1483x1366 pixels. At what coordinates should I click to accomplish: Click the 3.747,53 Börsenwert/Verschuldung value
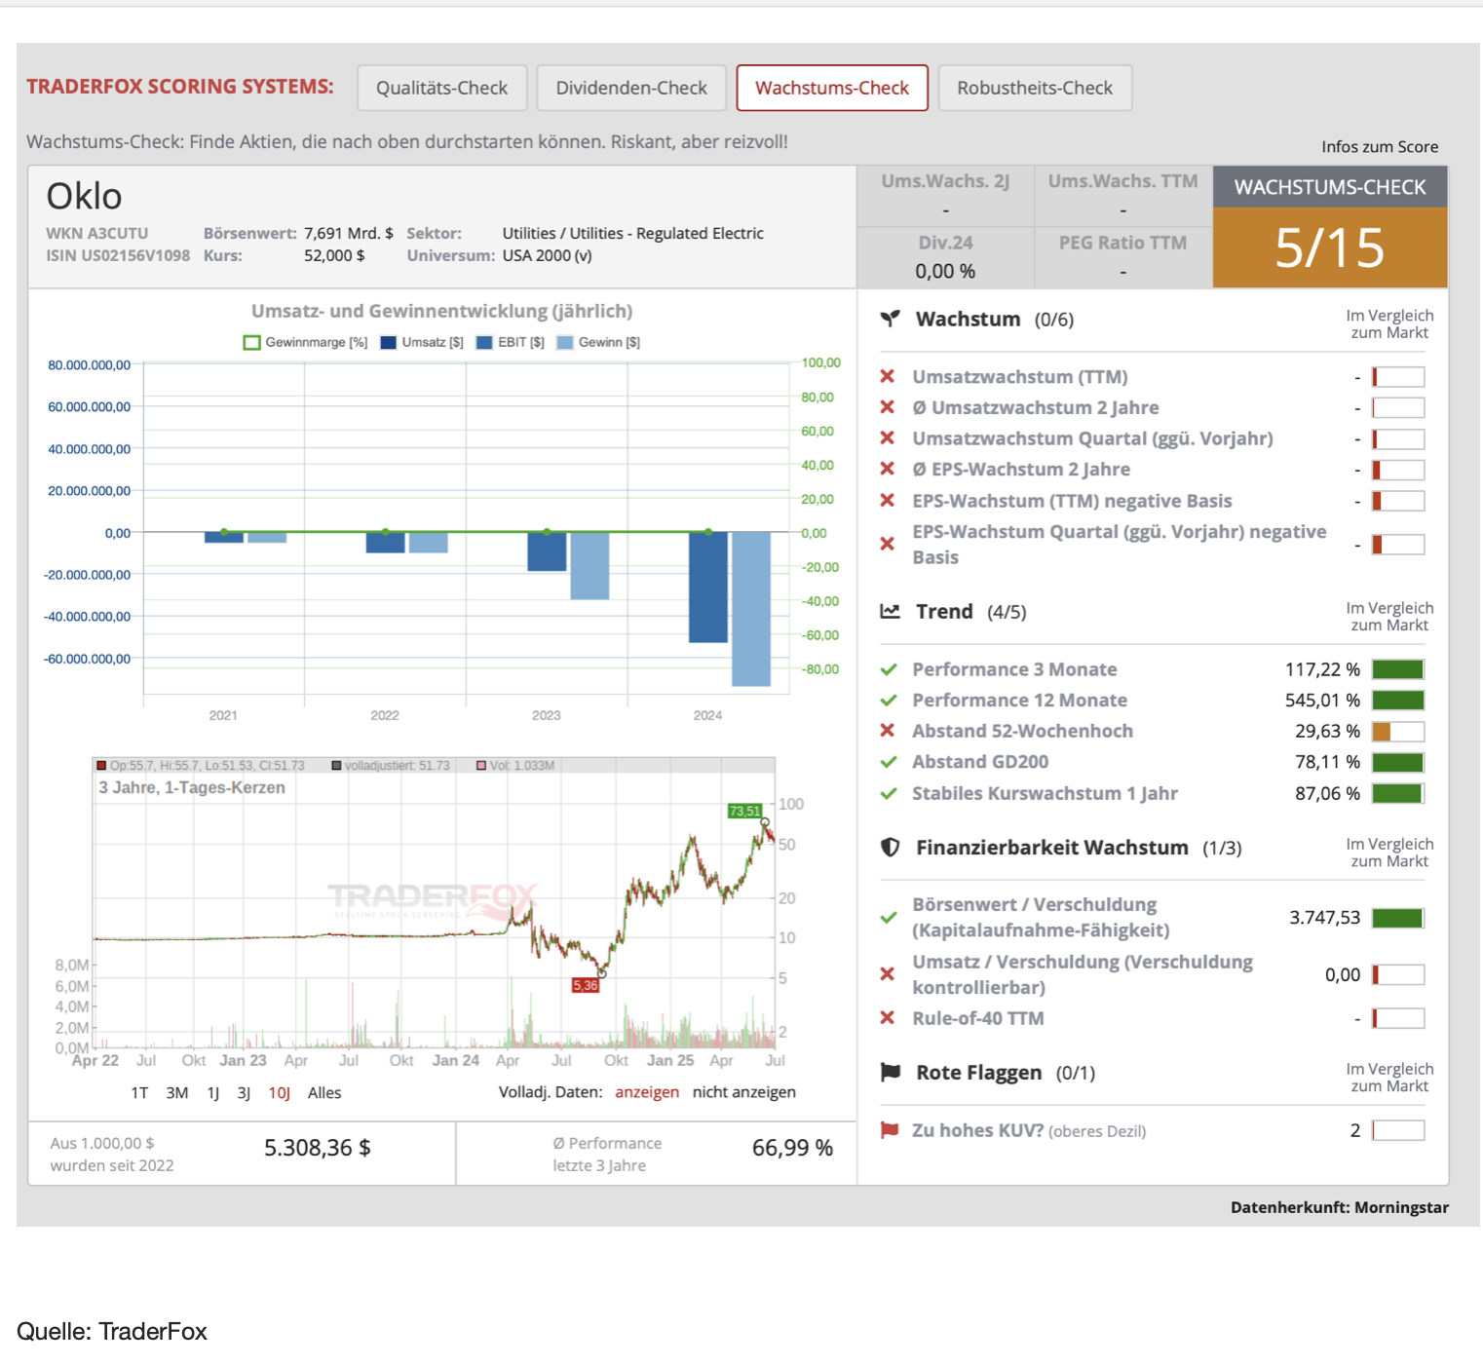tap(1325, 918)
